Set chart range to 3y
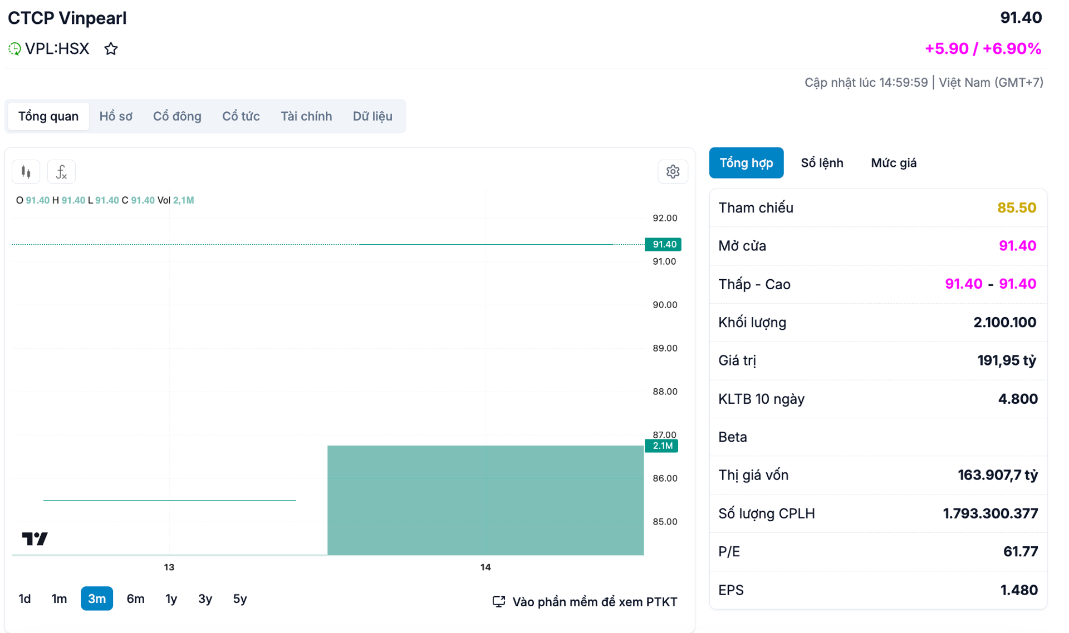The width and height of the screenshot is (1069, 633). [x=205, y=599]
